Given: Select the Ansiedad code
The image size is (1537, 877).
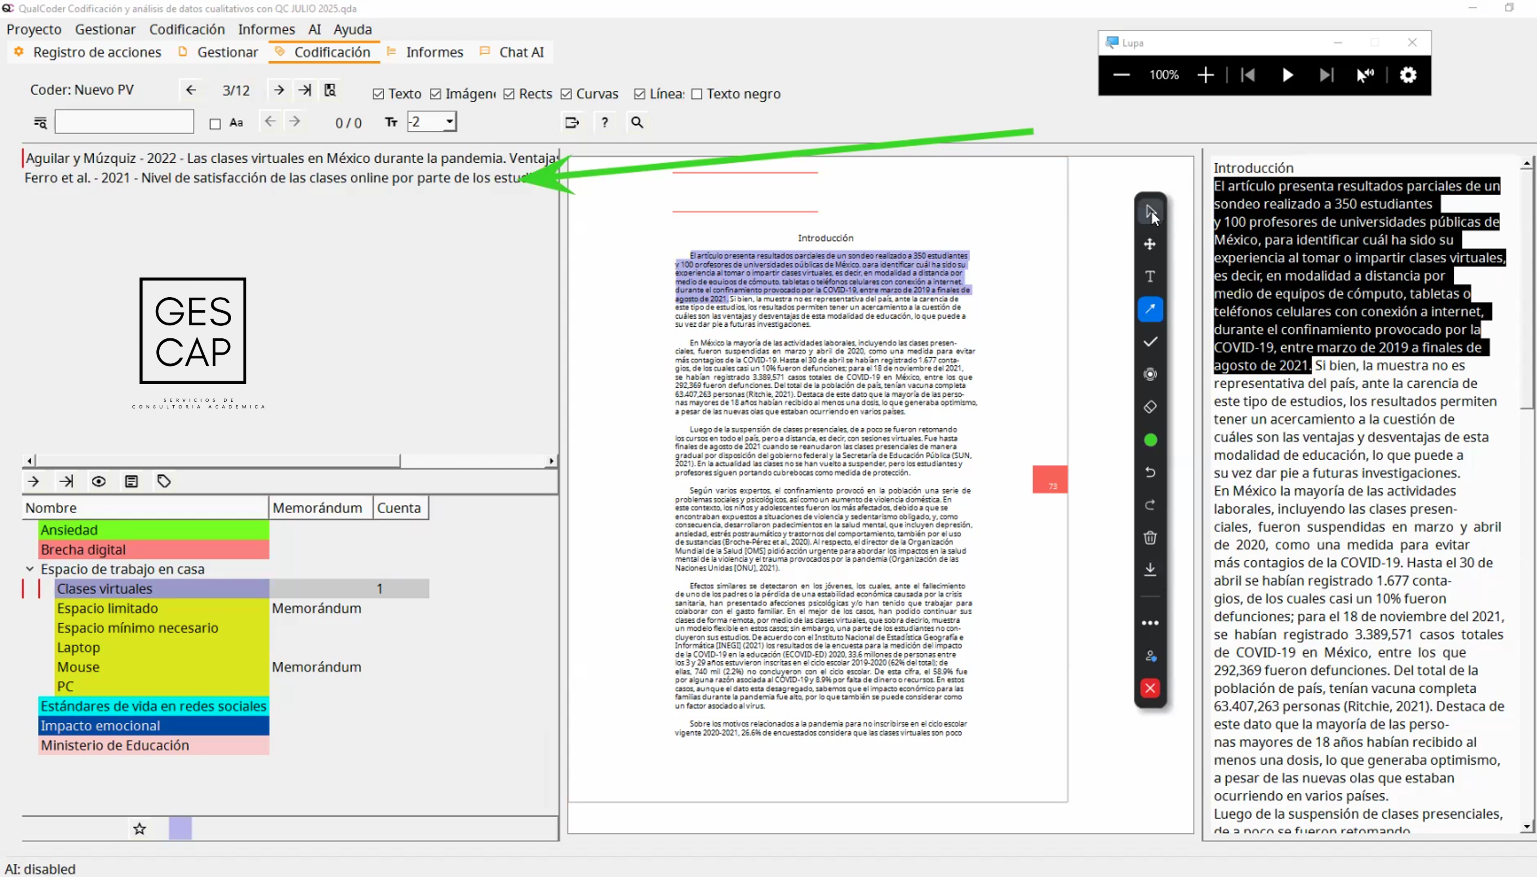Looking at the screenshot, I should click(x=154, y=530).
